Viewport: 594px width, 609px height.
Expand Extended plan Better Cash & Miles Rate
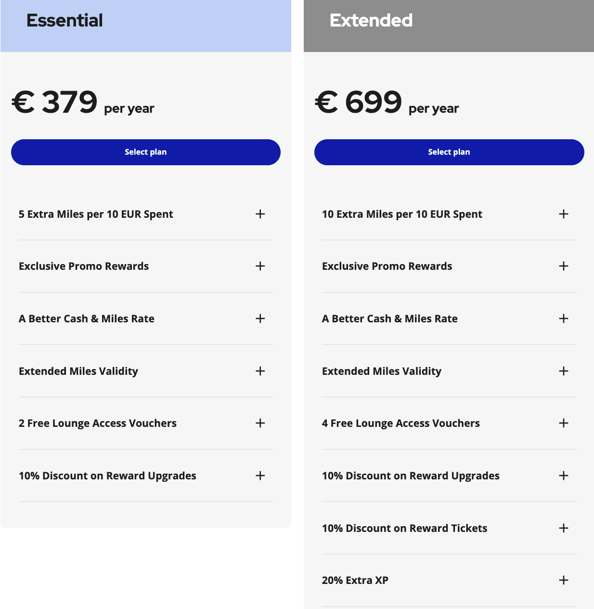pyautogui.click(x=564, y=318)
